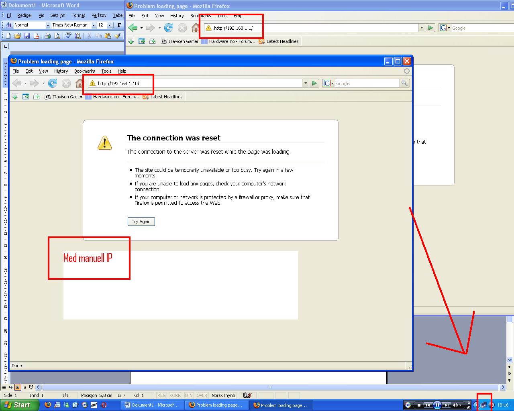Open search engine dropdown in back Firefox
This screenshot has height=411, width=514.
point(445,28)
